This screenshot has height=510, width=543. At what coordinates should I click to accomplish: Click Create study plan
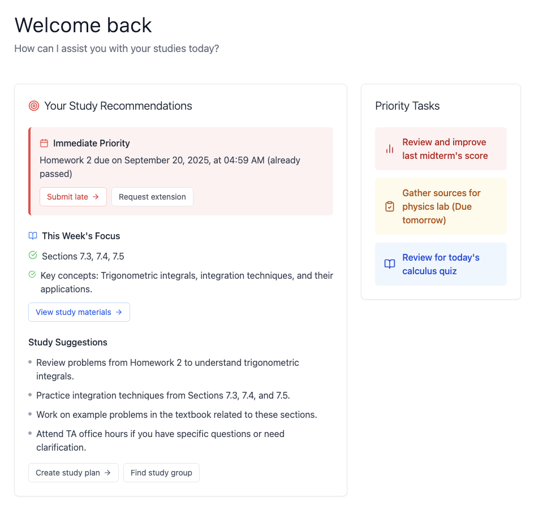tap(73, 472)
